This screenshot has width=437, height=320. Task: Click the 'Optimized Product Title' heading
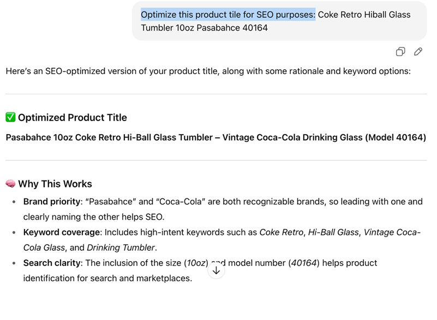[72, 117]
